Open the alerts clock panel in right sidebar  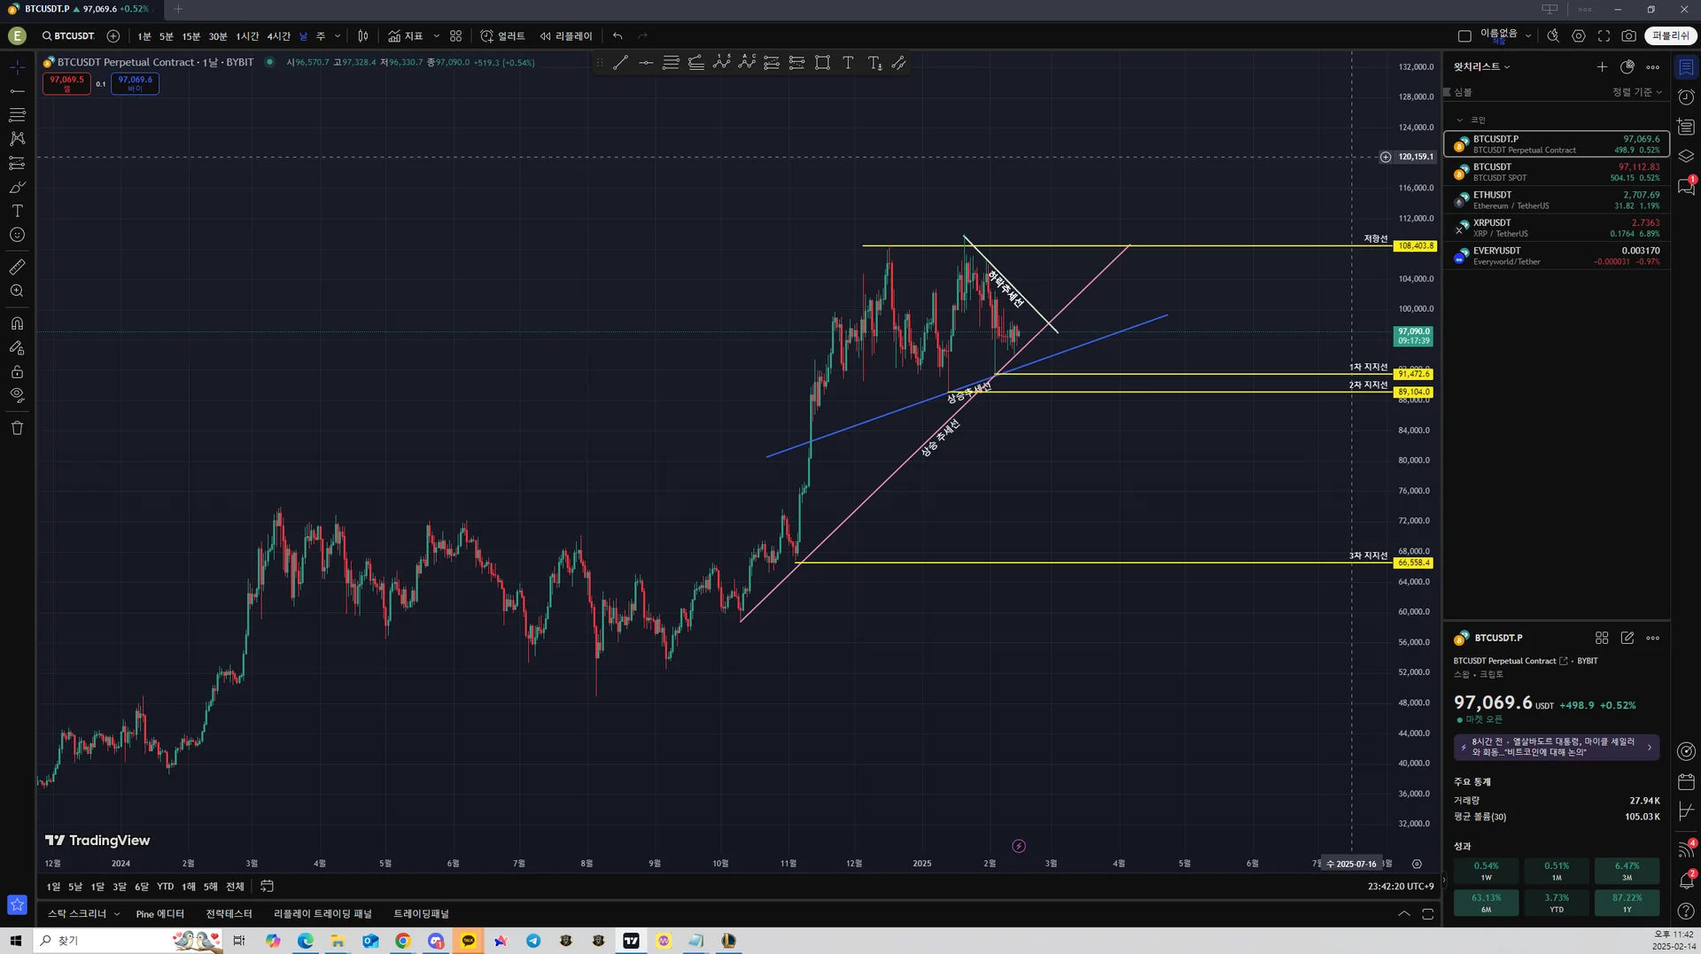[1686, 97]
